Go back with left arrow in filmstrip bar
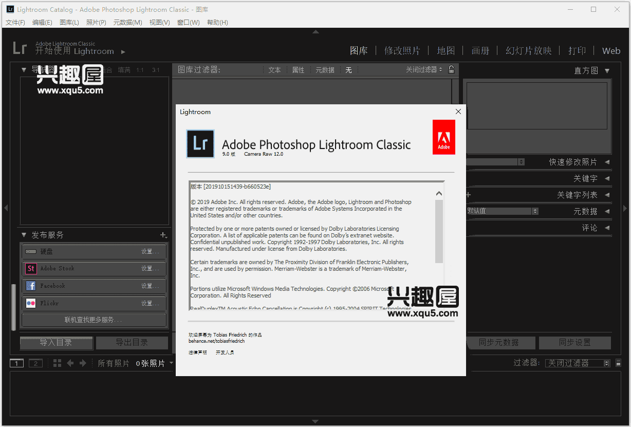 coord(70,363)
